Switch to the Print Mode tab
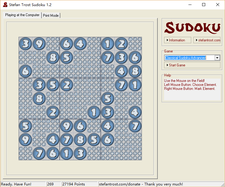The width and height of the screenshot is (225, 187). pyautogui.click(x=51, y=15)
